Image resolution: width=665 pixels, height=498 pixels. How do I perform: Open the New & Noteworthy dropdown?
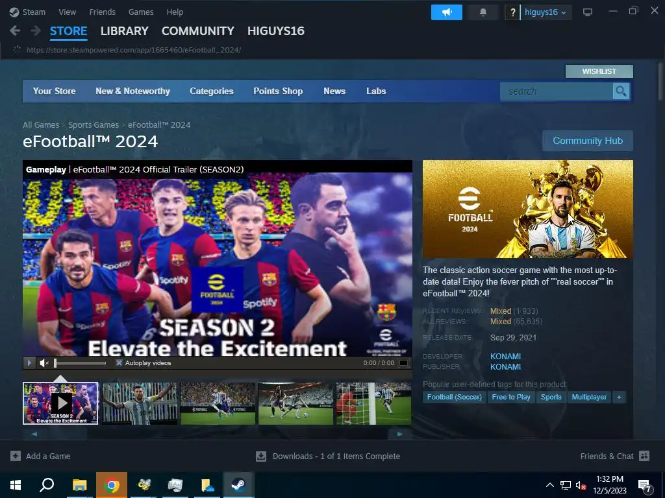[132, 91]
